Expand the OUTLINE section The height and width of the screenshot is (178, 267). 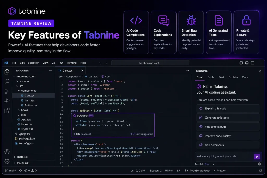pos(34,157)
